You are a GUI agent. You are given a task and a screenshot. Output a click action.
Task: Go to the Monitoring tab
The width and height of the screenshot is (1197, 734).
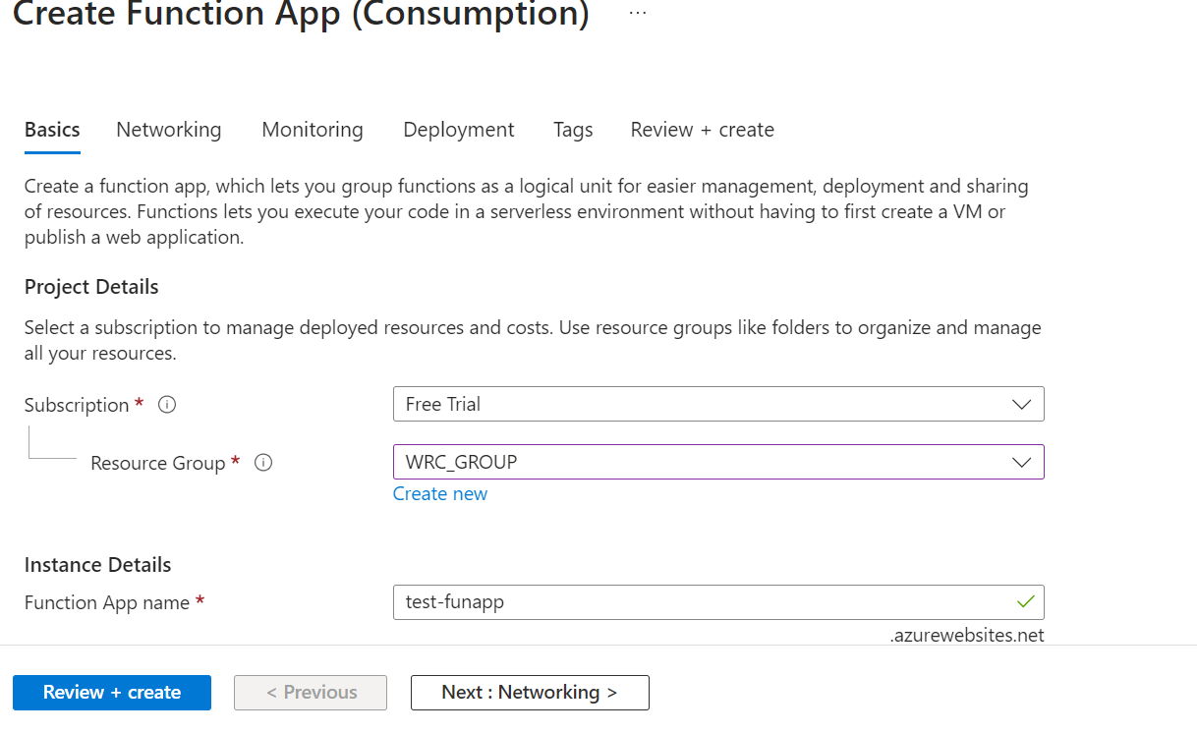(313, 130)
